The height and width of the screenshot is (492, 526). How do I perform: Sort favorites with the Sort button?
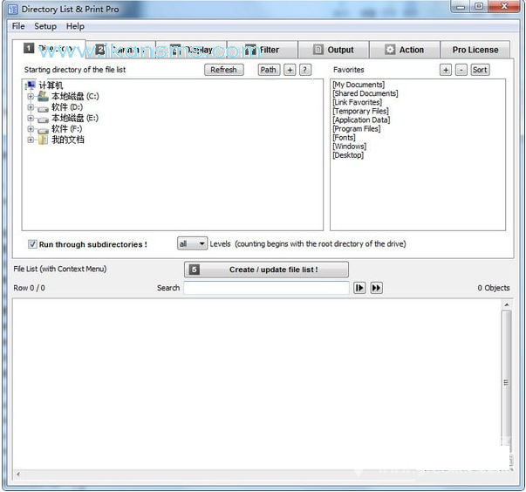click(x=480, y=70)
